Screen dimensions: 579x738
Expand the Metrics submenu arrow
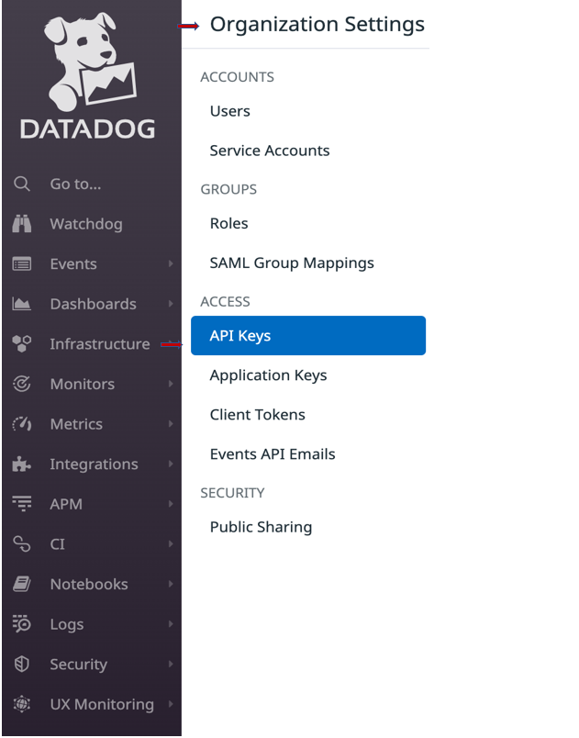pos(171,424)
